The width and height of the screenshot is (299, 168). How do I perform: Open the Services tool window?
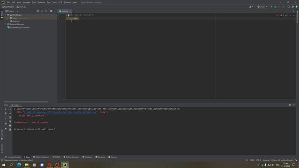[113, 157]
